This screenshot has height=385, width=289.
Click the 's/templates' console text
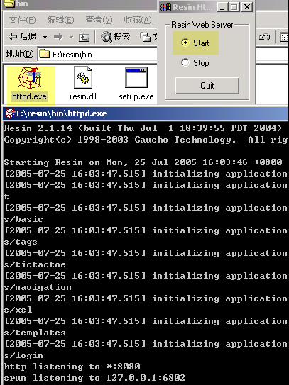pyautogui.click(x=35, y=333)
